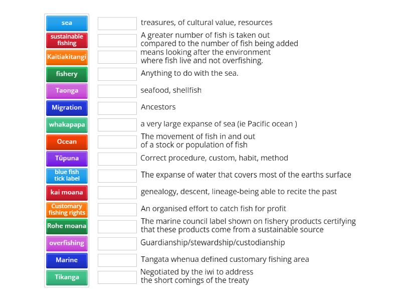Click the answer slot beside 'Anything to do with the sea.'
Viewport: 401px width, 301px height.
[117, 74]
